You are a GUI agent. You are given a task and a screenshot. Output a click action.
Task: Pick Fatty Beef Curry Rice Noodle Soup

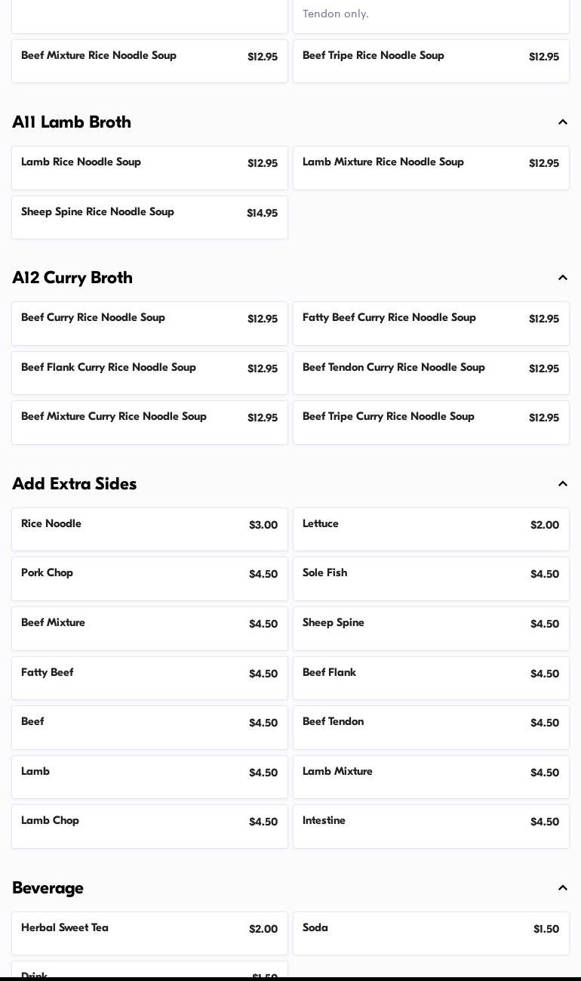431,323
